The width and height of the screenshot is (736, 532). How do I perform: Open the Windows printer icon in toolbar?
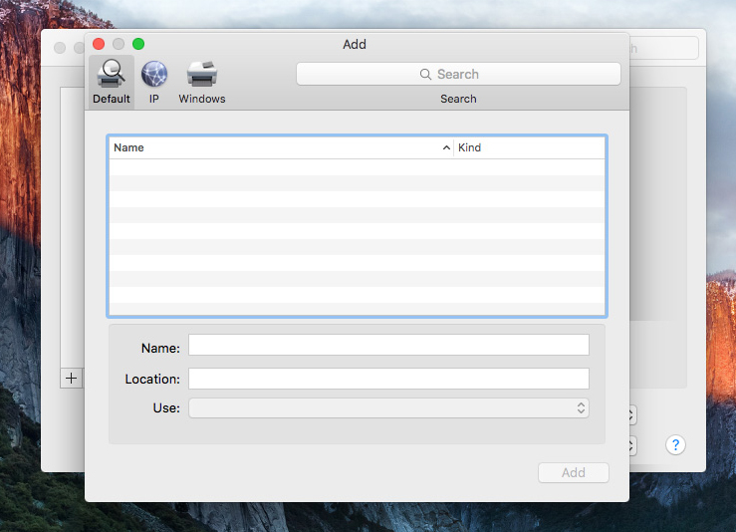pyautogui.click(x=202, y=75)
